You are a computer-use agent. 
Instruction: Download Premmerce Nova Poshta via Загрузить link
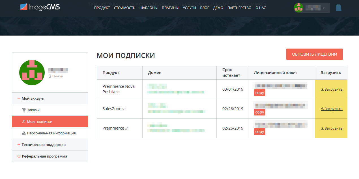click(332, 89)
